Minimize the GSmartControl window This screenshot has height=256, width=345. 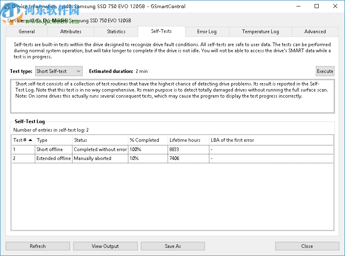pos(298,6)
